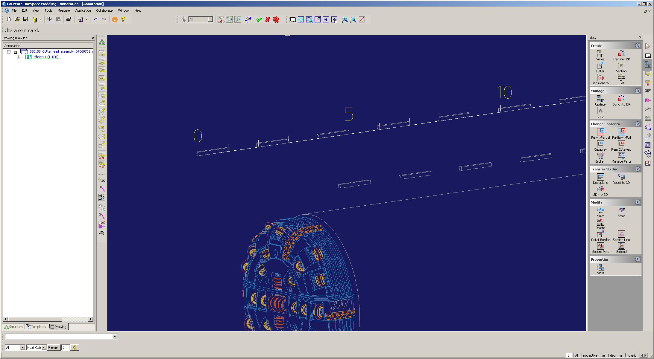The width and height of the screenshot is (654, 359).
Task: Click the command line input field
Action: tap(59, 337)
